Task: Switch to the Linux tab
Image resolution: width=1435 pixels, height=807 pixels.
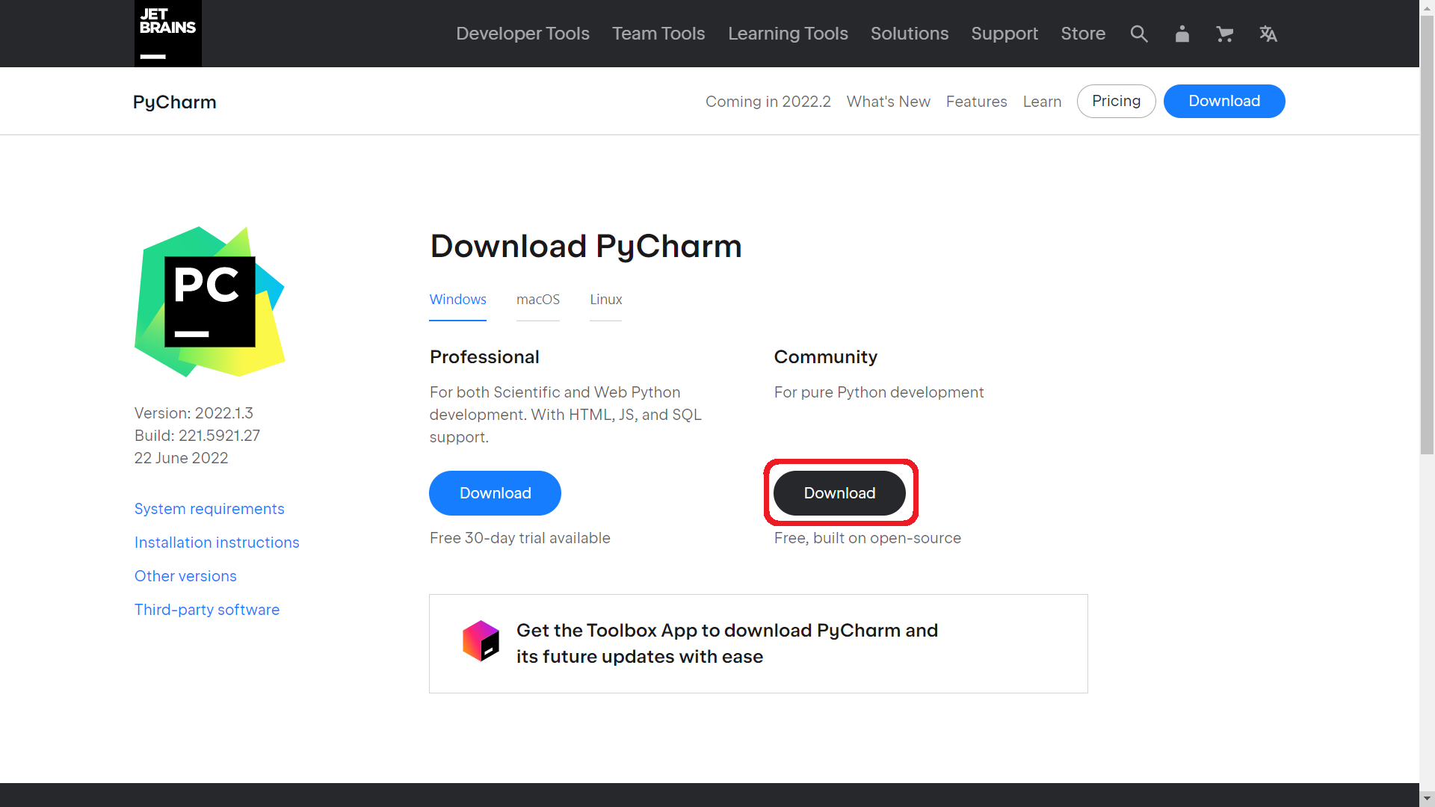Action: (605, 300)
